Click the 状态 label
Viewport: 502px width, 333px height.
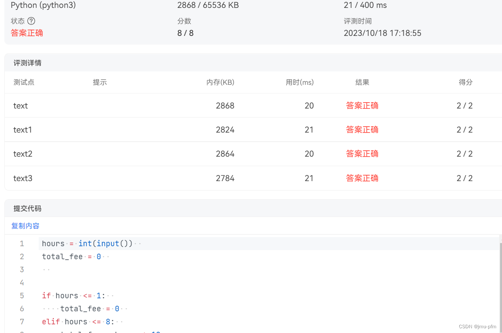click(18, 21)
